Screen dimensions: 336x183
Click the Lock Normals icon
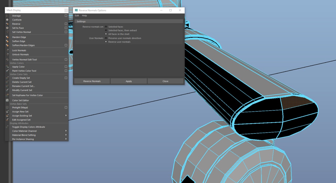[7, 50]
